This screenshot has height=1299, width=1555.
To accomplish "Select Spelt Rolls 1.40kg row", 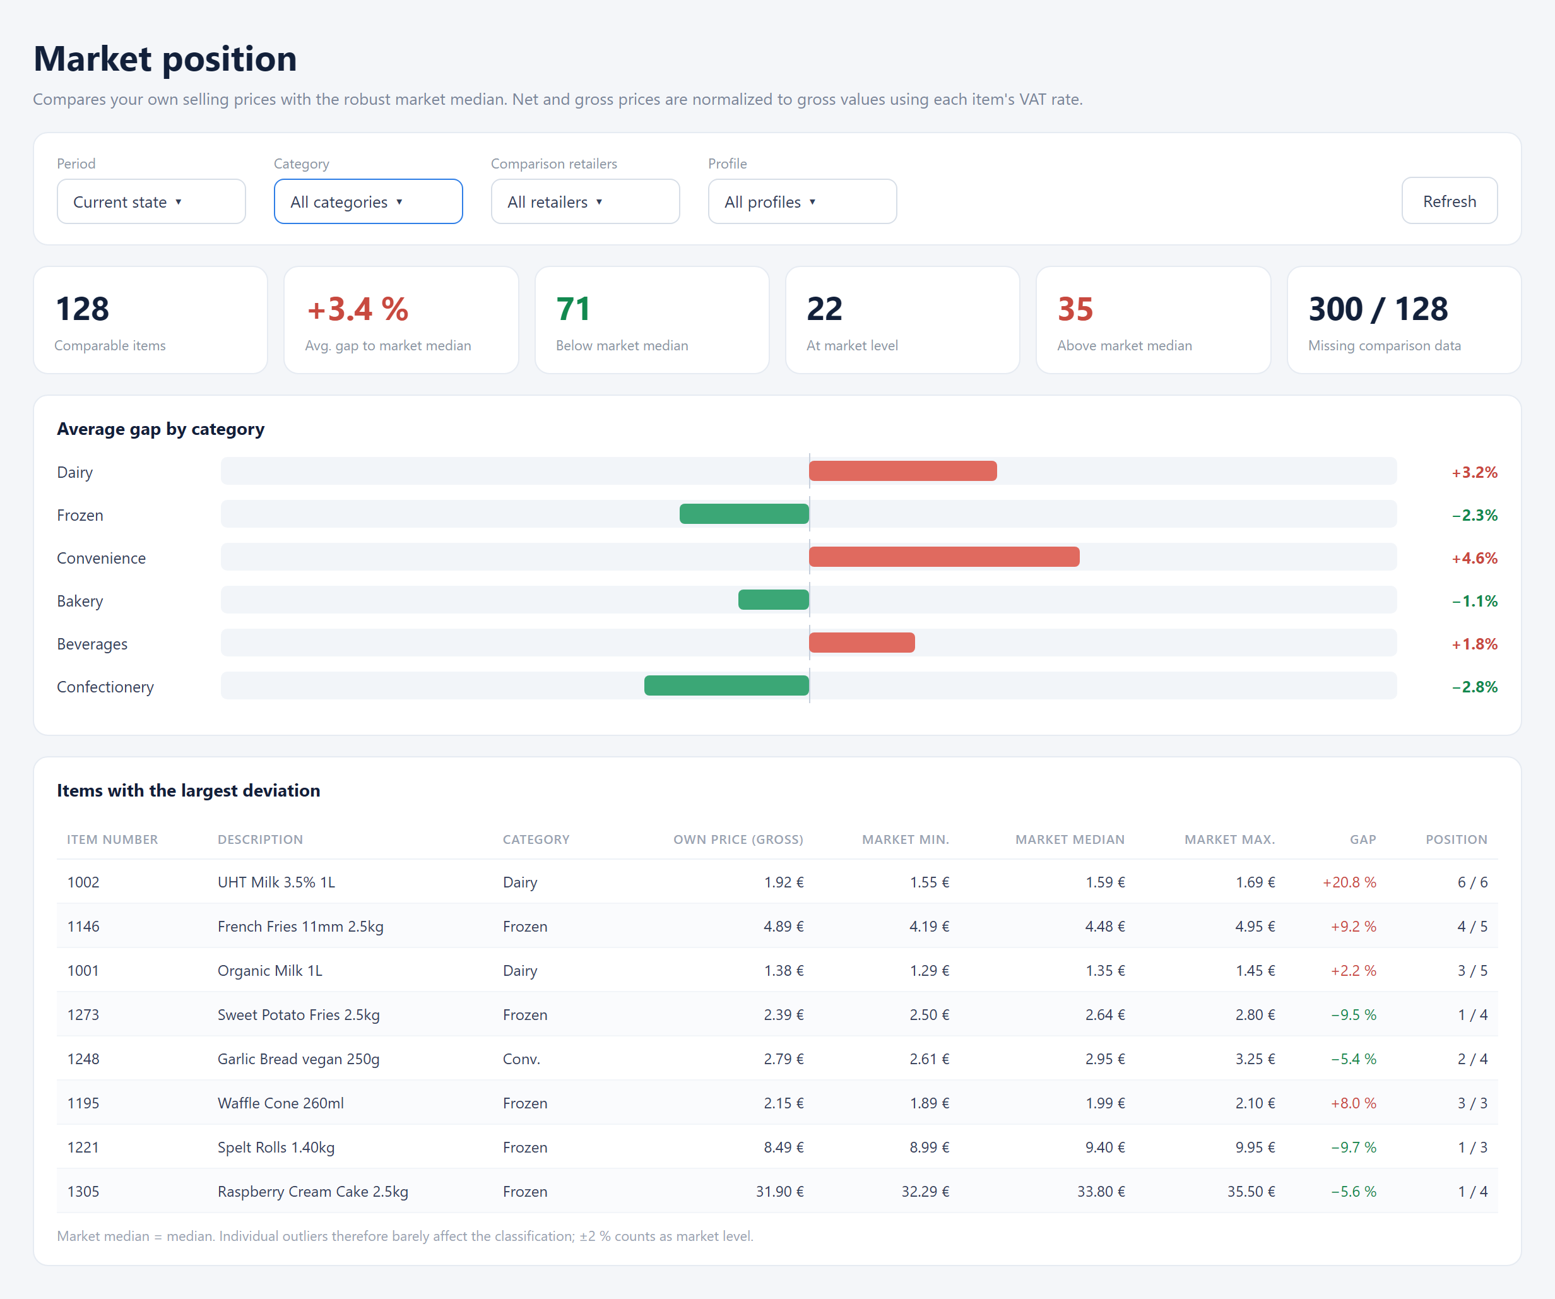I will click(777, 1147).
